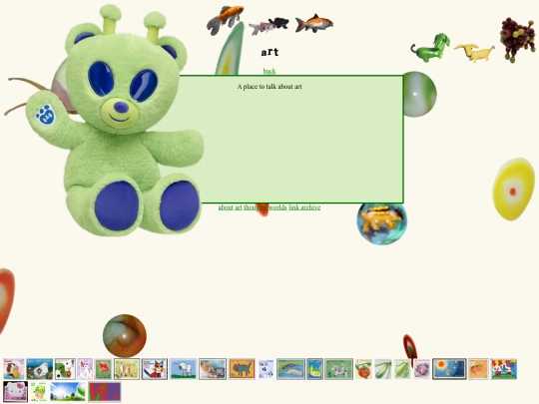Screen dimensions: 539x404
Task: Open the 'worlds' navigation link
Action: point(277,207)
